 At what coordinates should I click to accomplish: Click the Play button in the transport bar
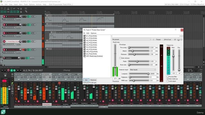click(x=12, y=70)
